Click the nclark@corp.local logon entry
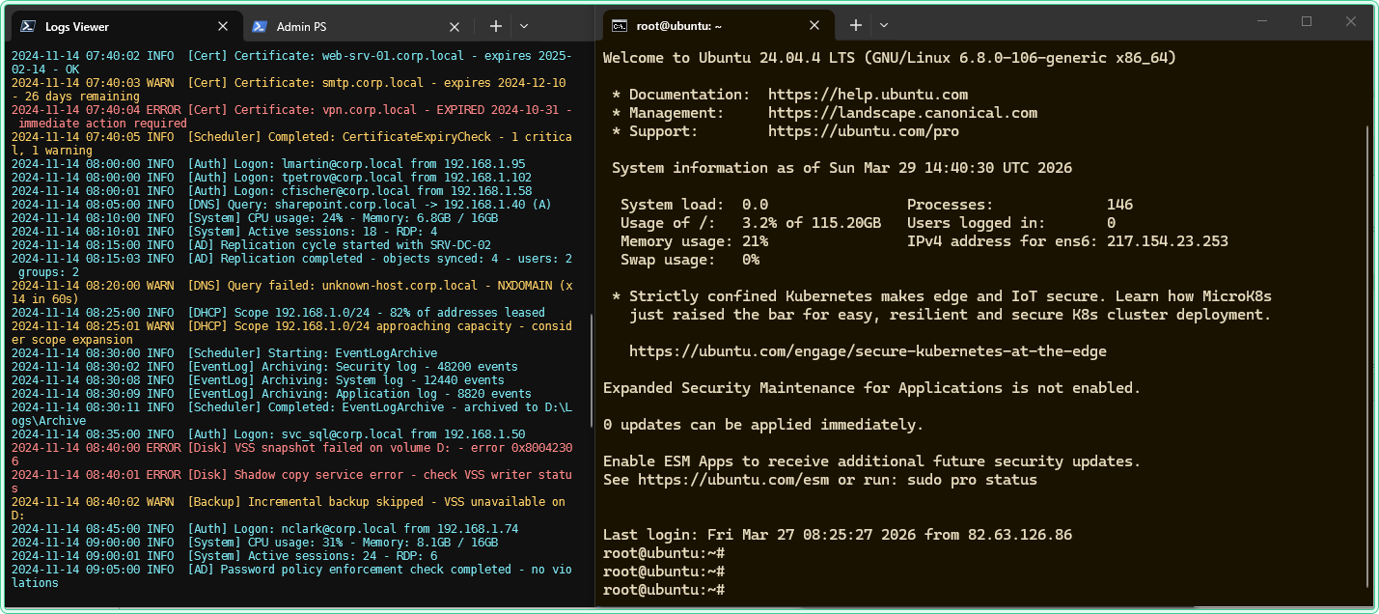The height and width of the screenshot is (614, 1379). [x=264, y=529]
